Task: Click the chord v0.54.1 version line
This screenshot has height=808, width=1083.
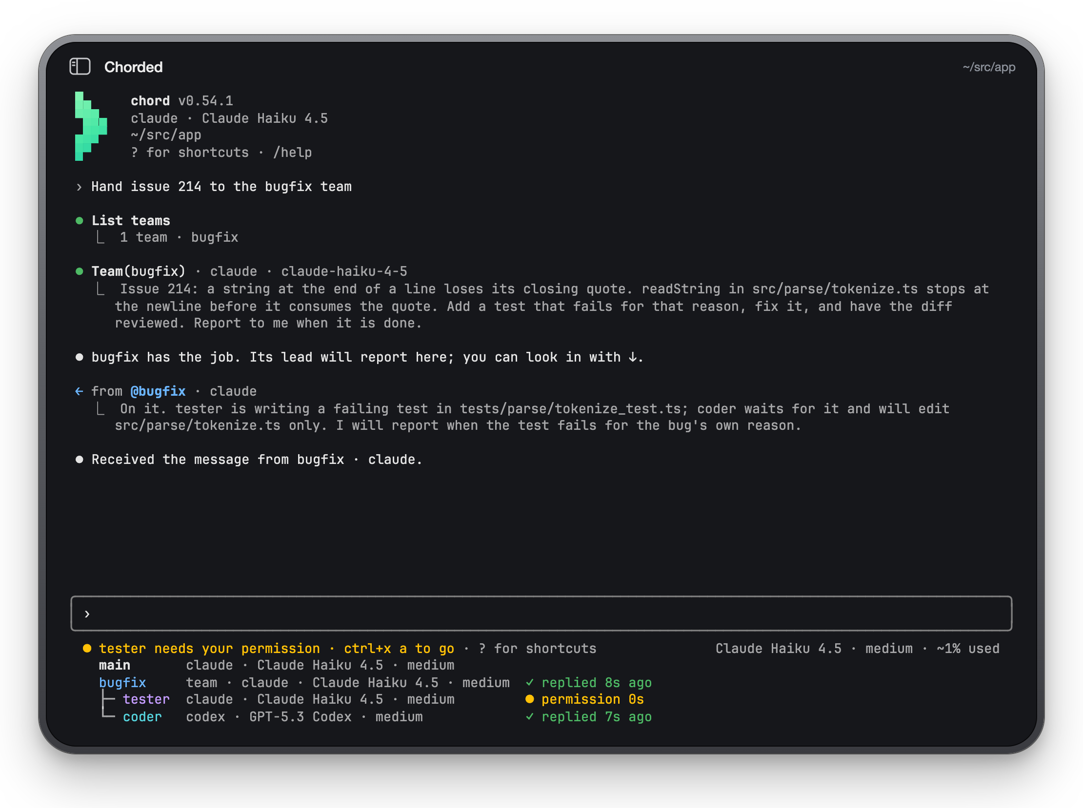Action: (x=181, y=101)
